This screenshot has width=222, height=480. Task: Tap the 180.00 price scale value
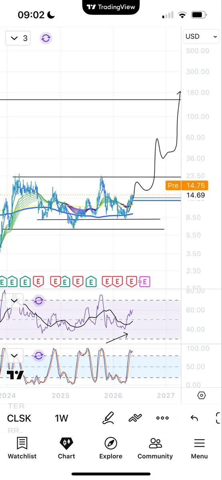(198, 92)
